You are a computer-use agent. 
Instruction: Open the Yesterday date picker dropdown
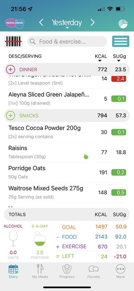(x=67, y=23)
